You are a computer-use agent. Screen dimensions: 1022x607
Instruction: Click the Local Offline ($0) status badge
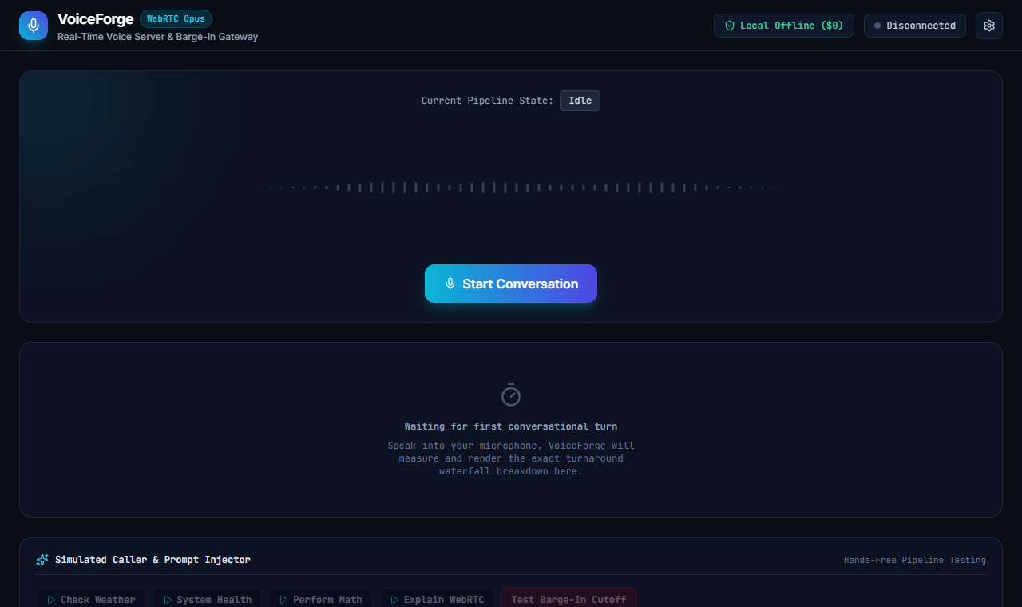click(x=784, y=26)
